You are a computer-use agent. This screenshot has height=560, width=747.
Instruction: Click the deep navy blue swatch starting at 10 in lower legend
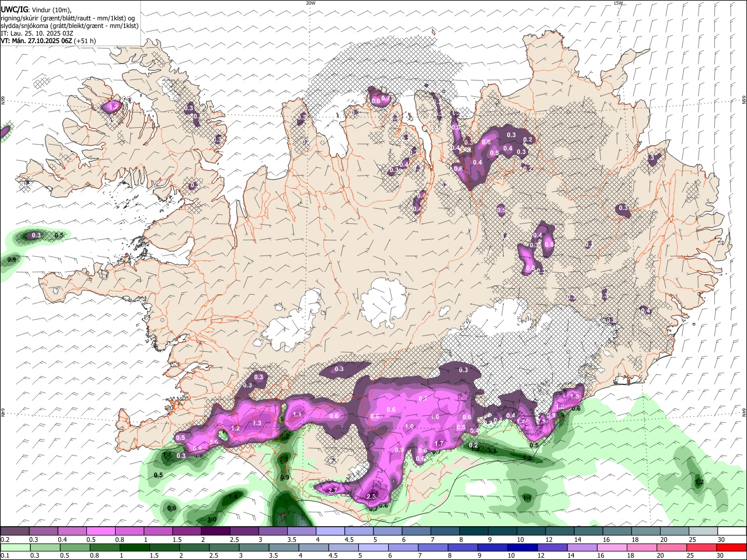(522, 547)
